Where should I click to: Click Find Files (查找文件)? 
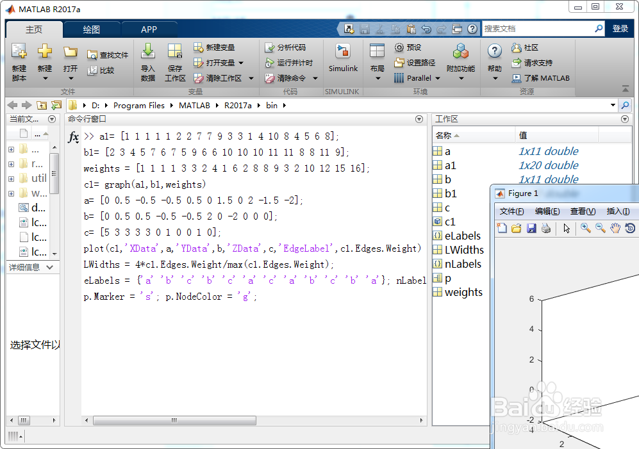108,55
